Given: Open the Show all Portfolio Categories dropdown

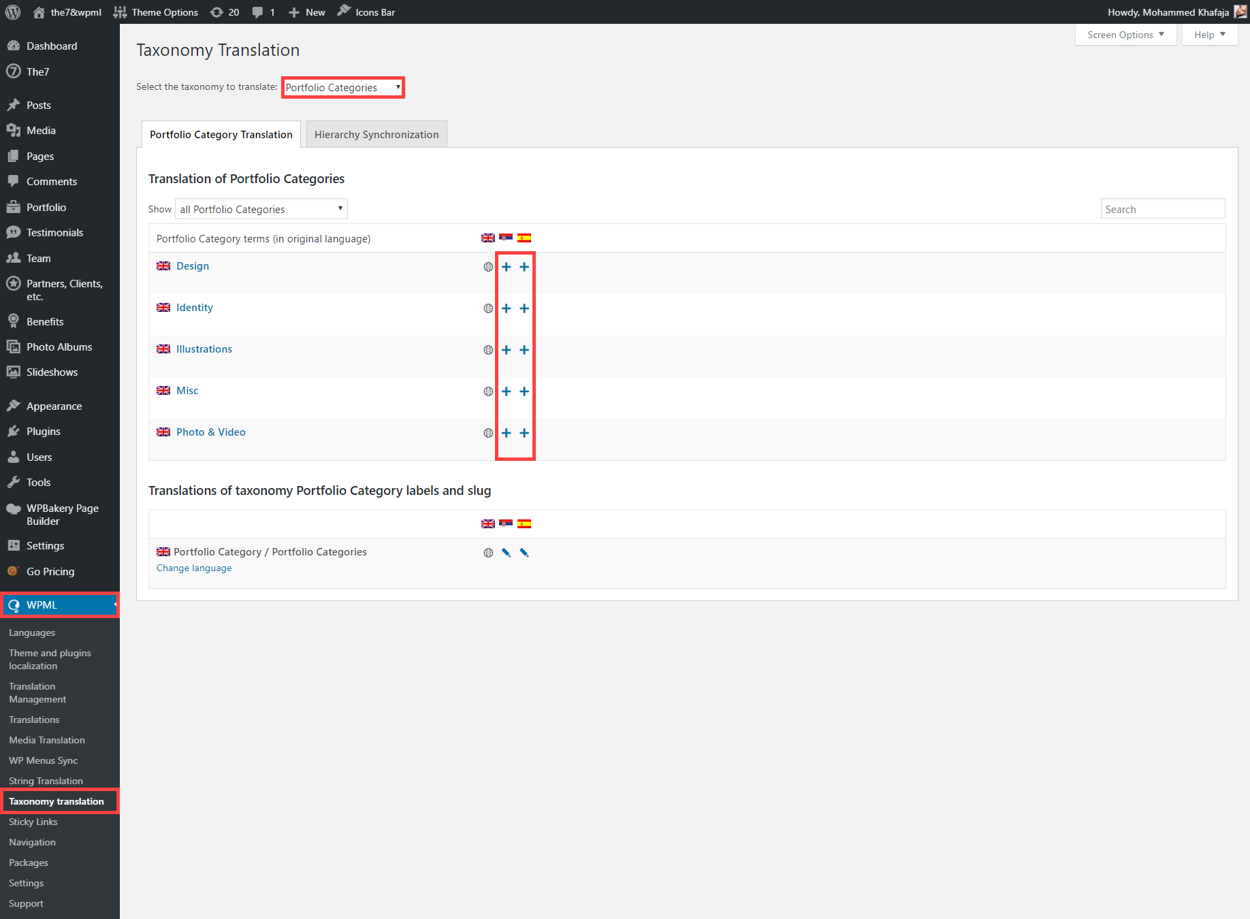Looking at the screenshot, I should (x=261, y=209).
